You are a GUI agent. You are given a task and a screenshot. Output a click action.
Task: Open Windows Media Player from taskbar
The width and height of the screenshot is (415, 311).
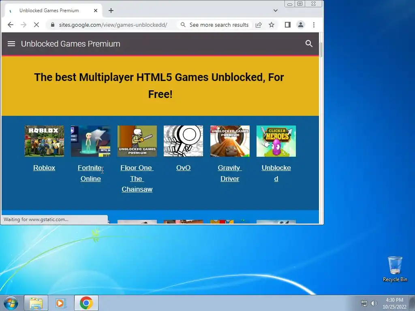tap(61, 303)
